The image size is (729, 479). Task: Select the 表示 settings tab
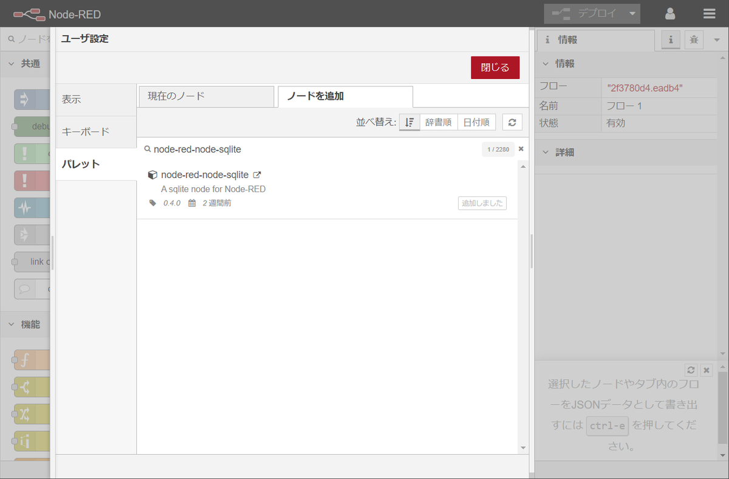click(x=96, y=100)
